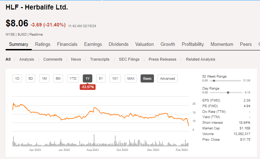Screen dimensions: 260x159
Task: Go to the Peers tab
Action: point(246,44)
